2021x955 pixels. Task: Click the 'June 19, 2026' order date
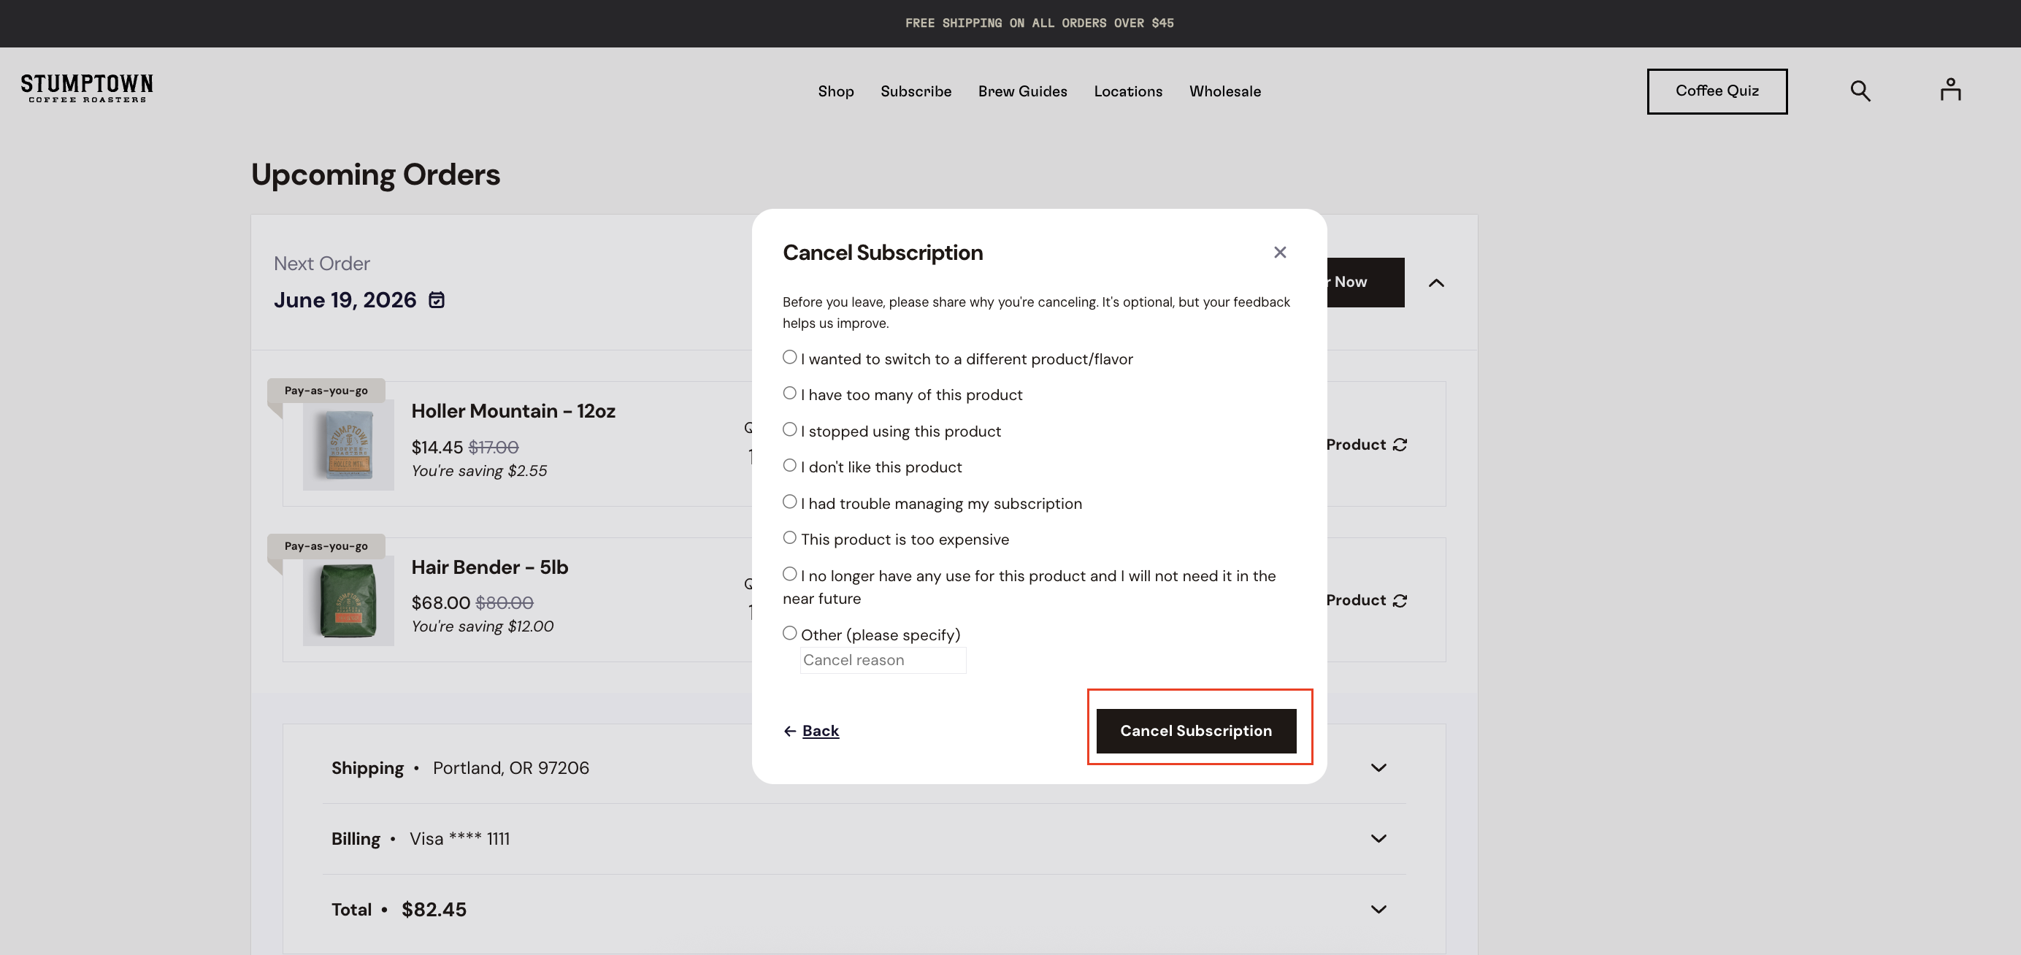point(345,300)
